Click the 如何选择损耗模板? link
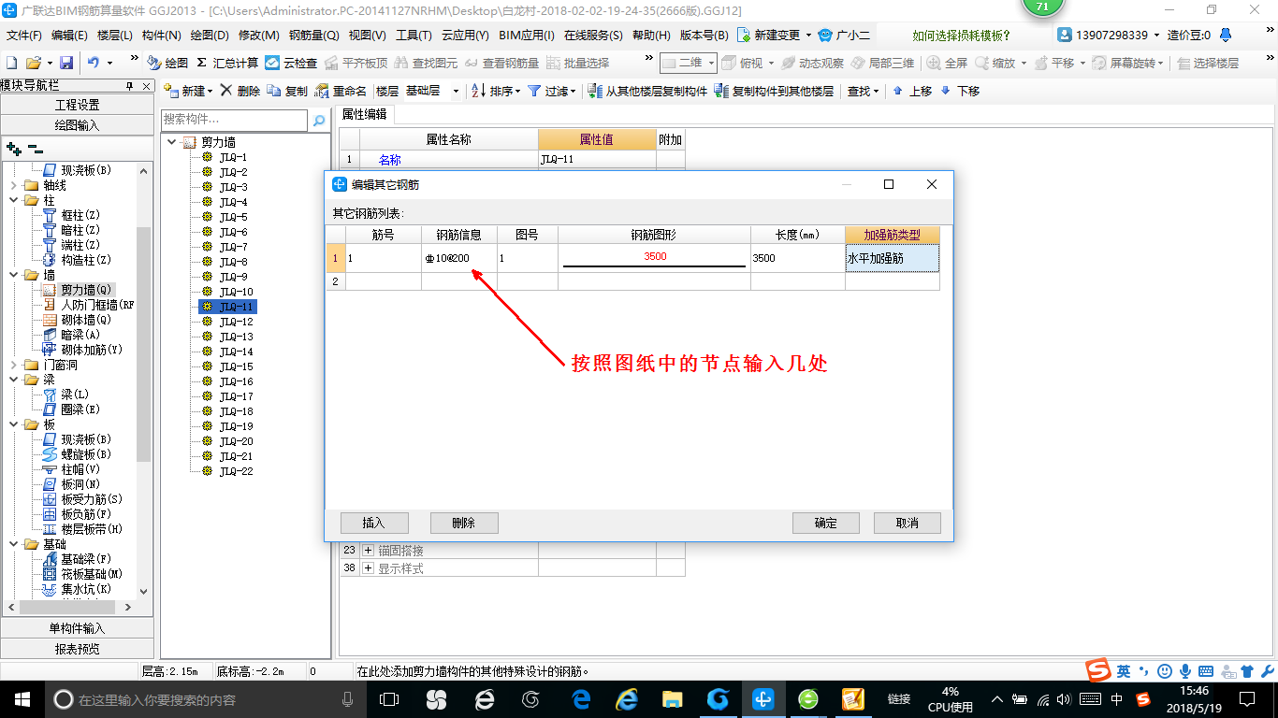 962,36
